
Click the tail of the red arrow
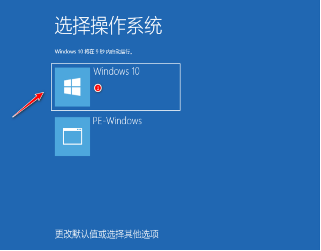14,116
